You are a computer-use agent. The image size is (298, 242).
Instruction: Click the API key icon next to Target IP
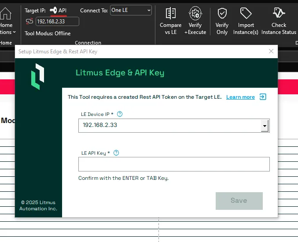click(x=53, y=10)
